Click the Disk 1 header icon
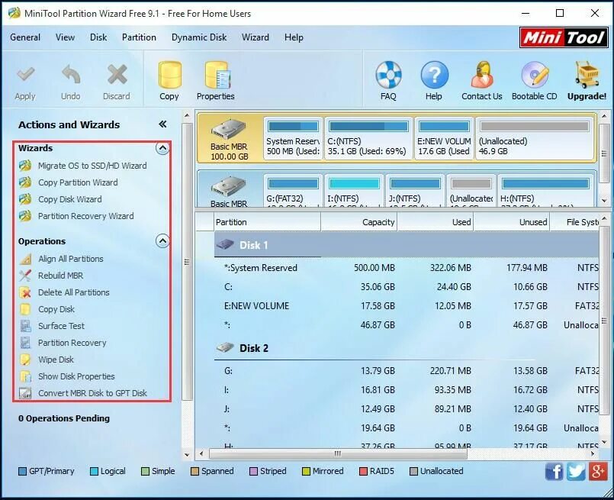This screenshot has height=500, width=614. point(225,245)
